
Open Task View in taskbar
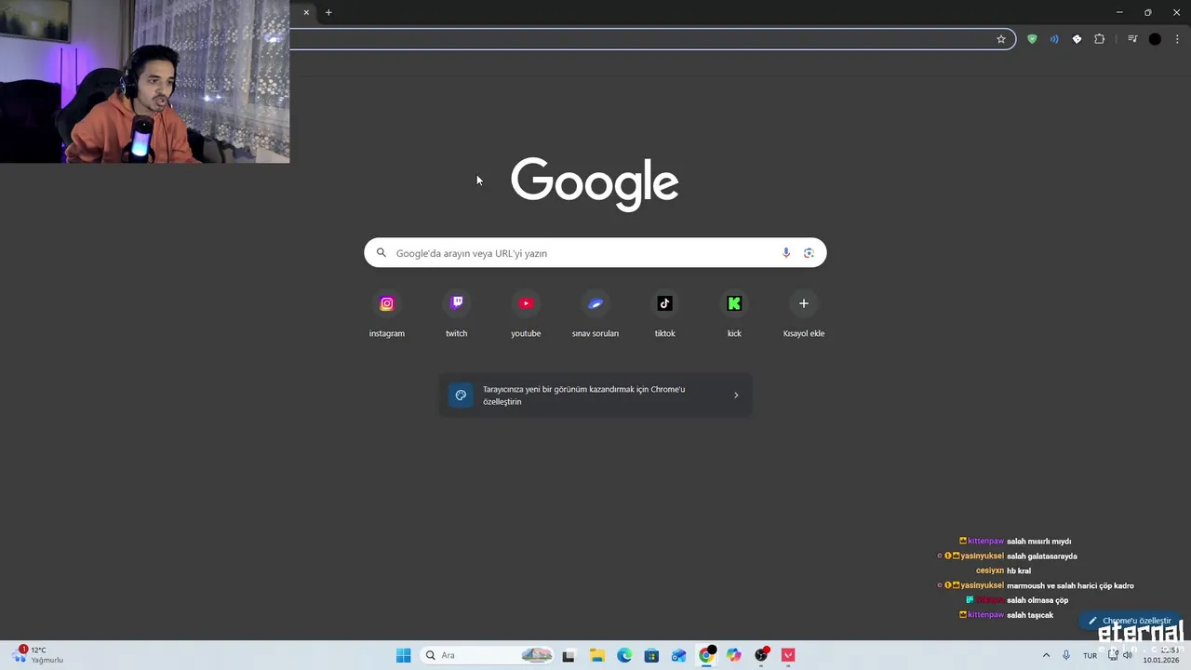569,655
